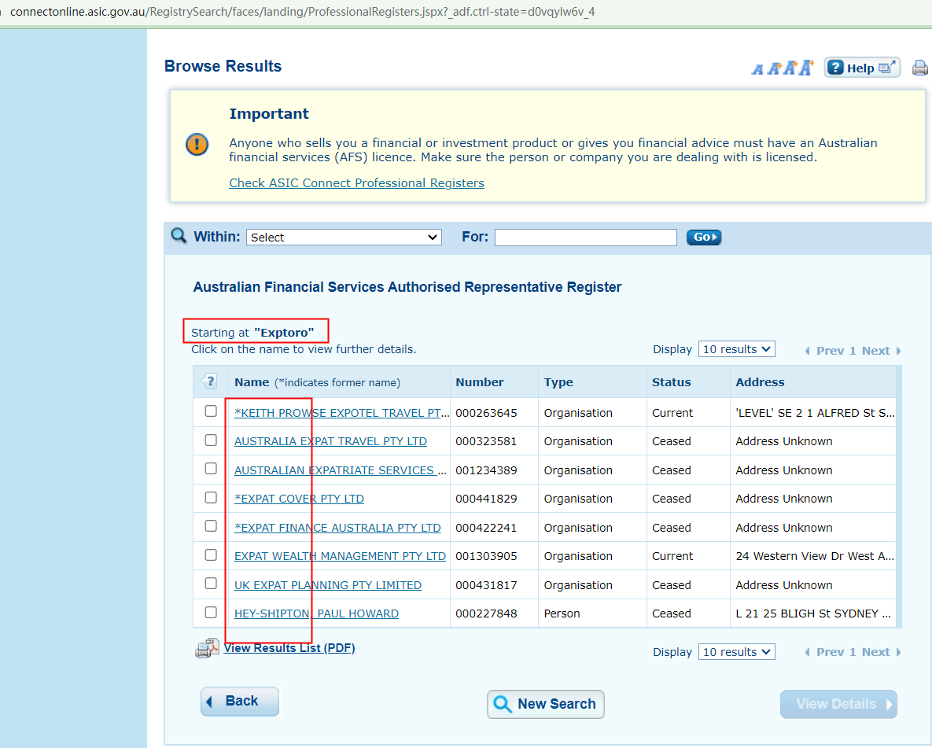Tick checkbox for AUSTRALIAN EXPATRIATE SERVICES

[211, 469]
